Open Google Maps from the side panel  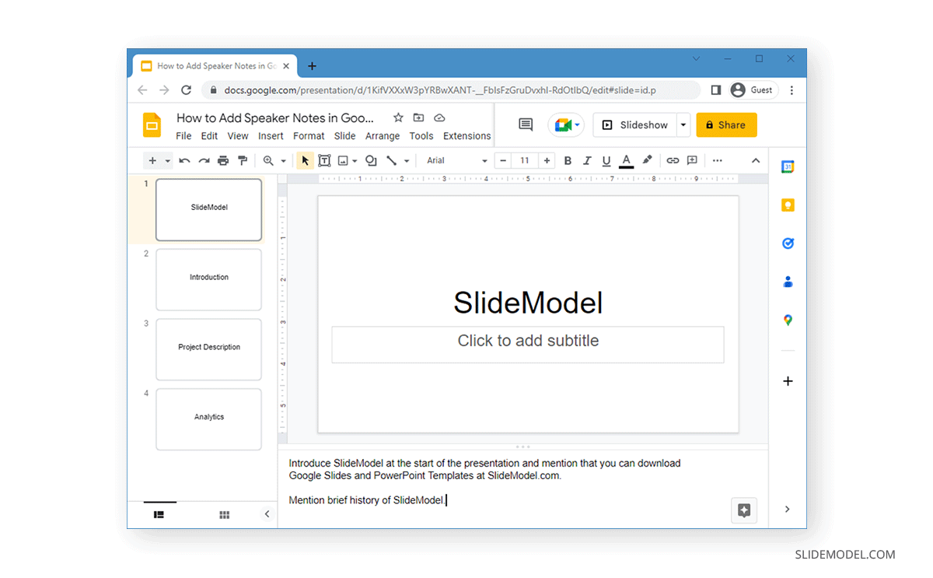pyautogui.click(x=788, y=320)
